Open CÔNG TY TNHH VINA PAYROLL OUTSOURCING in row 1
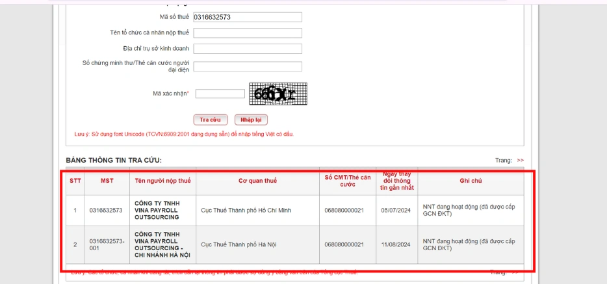This screenshot has width=607, height=284. [157, 211]
